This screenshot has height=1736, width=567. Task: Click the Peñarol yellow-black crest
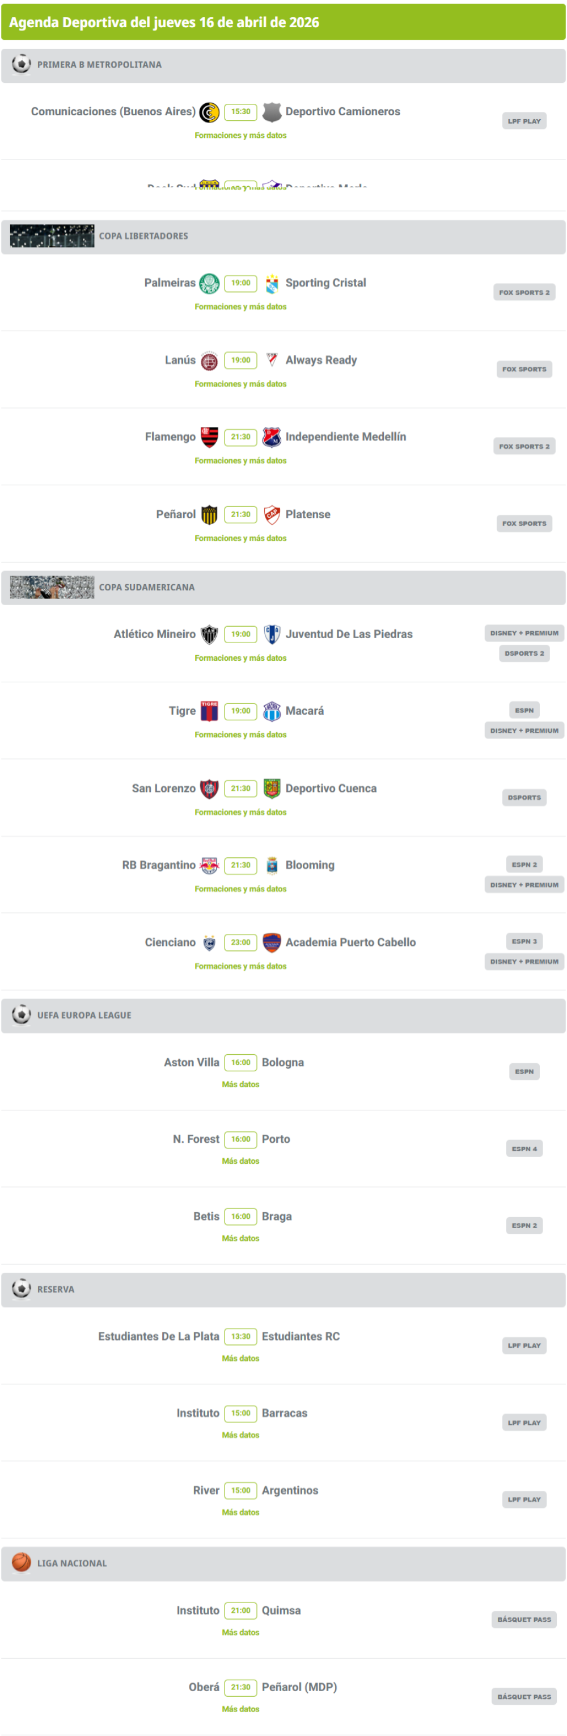(209, 514)
